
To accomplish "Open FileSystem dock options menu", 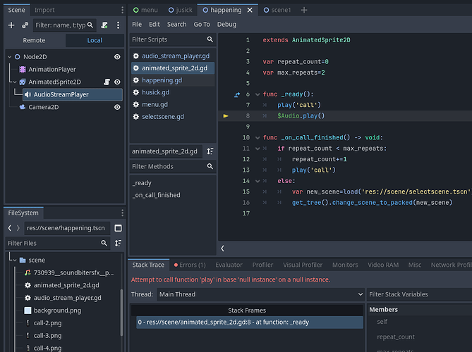I will [122, 213].
